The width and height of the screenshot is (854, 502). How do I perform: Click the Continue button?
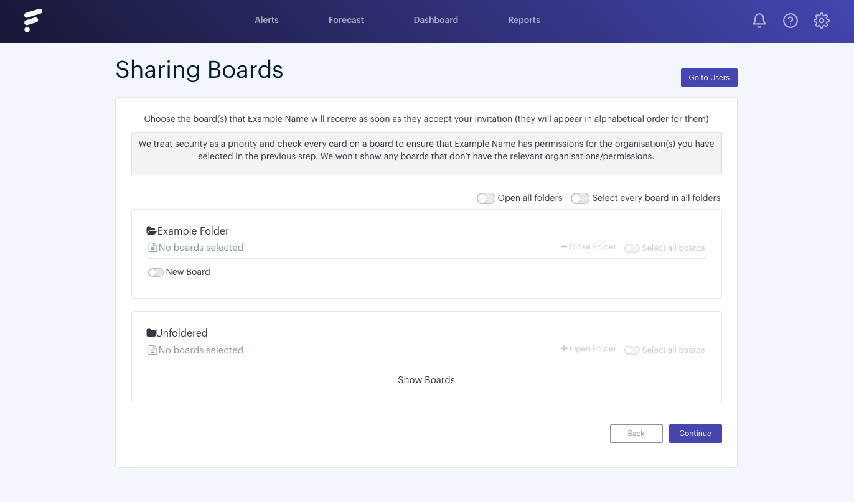pos(695,434)
